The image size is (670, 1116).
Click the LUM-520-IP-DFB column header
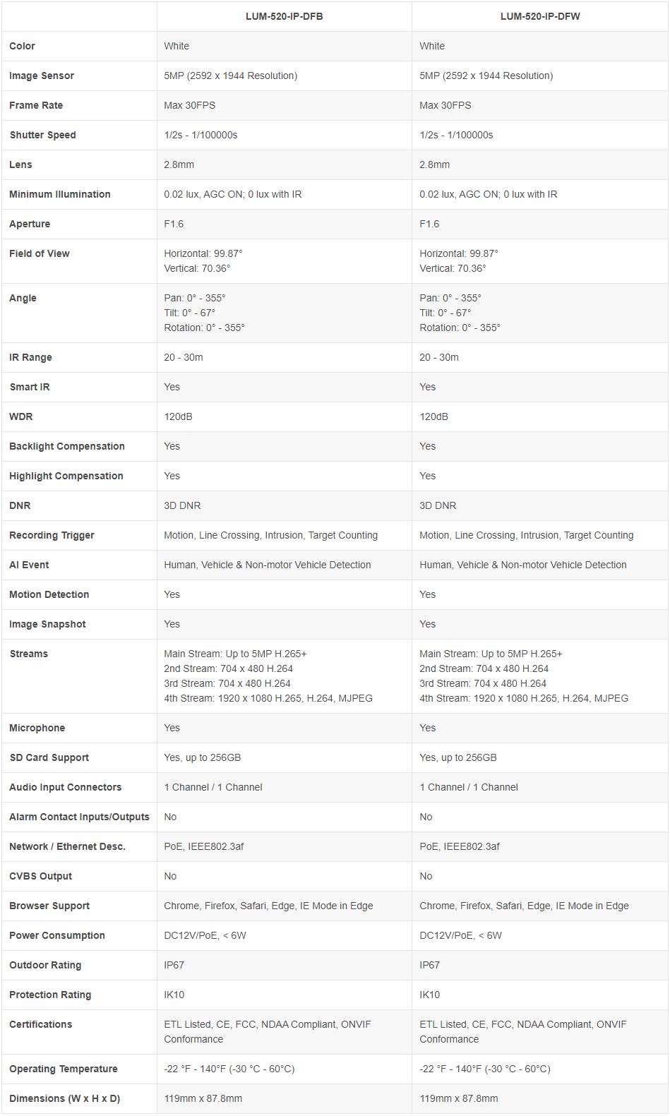(x=284, y=16)
